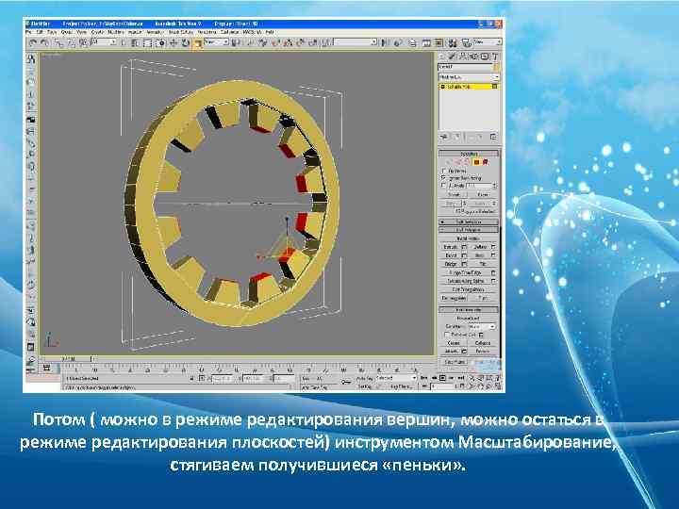679x509 pixels.
Task: Open the render type dropdown
Action: click(488, 42)
